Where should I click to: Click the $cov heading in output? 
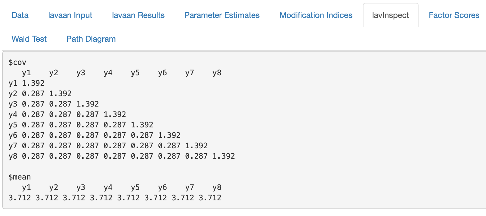click(x=17, y=62)
